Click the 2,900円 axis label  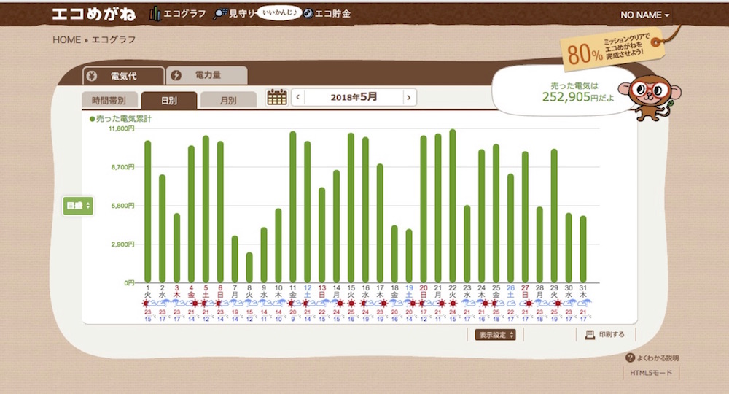(x=122, y=244)
